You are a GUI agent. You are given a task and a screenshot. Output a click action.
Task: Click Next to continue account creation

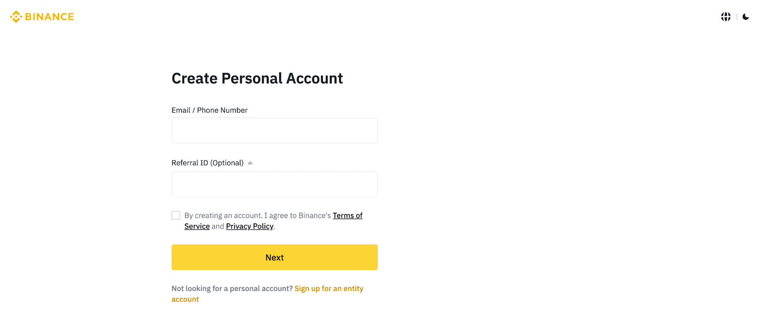[274, 257]
